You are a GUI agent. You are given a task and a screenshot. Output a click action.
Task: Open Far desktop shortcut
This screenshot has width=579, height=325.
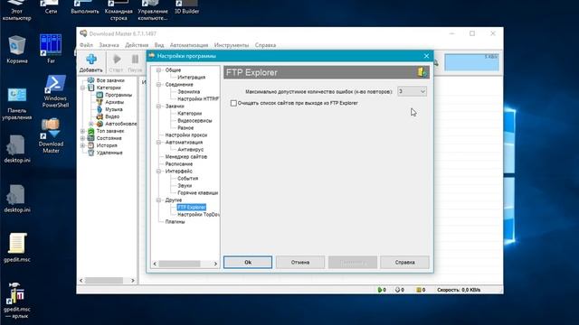click(51, 45)
